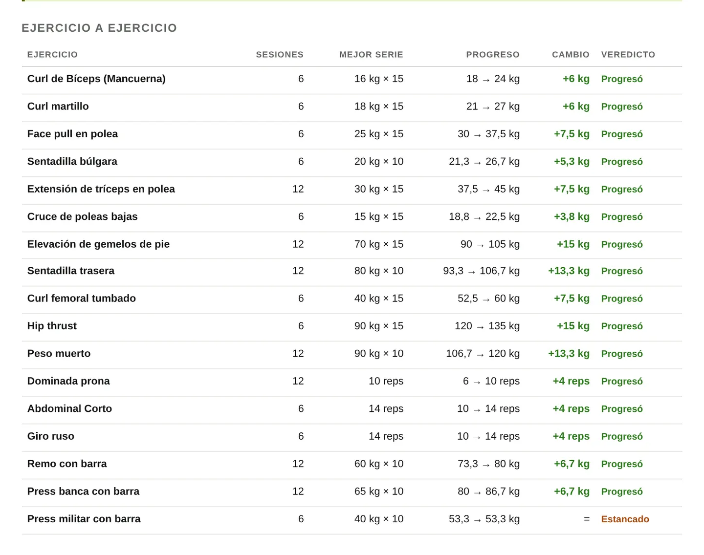Click the "30 → 37,5 kg" progress cell

tap(488, 134)
